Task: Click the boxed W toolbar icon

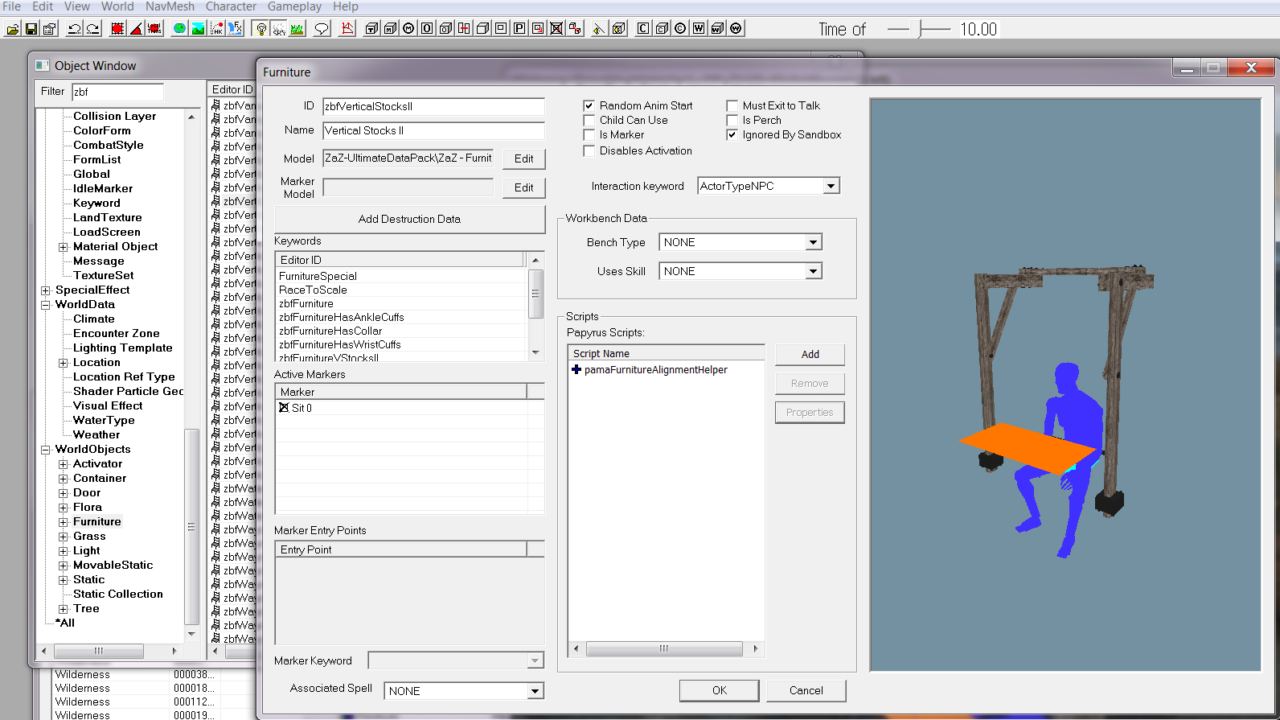Action: tap(699, 29)
